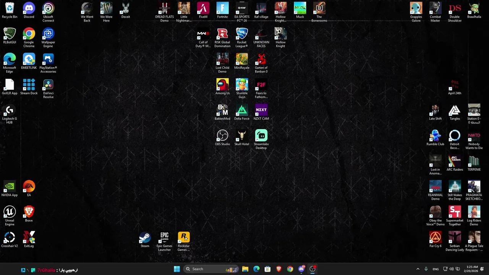Image resolution: width=489 pixels, height=275 pixels.
Task: Select the ExitLag desktop icon
Action: click(x=29, y=240)
